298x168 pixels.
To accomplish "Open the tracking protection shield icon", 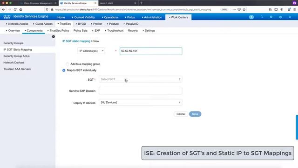I will 47,9.
